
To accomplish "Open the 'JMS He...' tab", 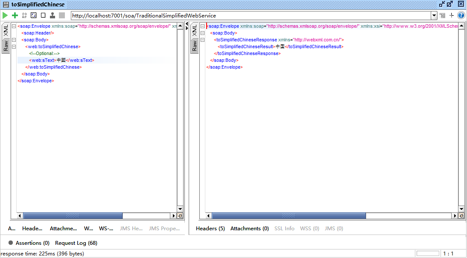I will coord(131,229).
